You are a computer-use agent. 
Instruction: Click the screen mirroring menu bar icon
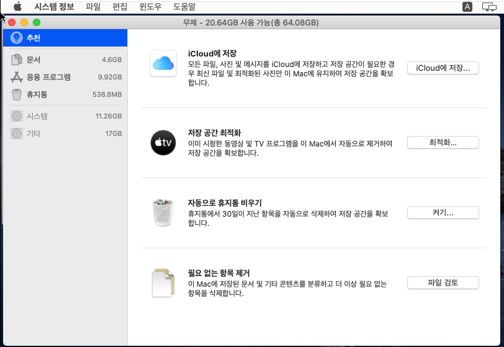click(488, 7)
